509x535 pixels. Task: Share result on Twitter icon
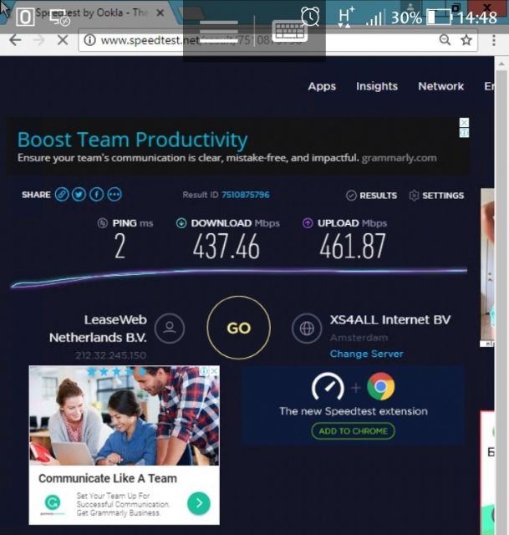coord(79,195)
